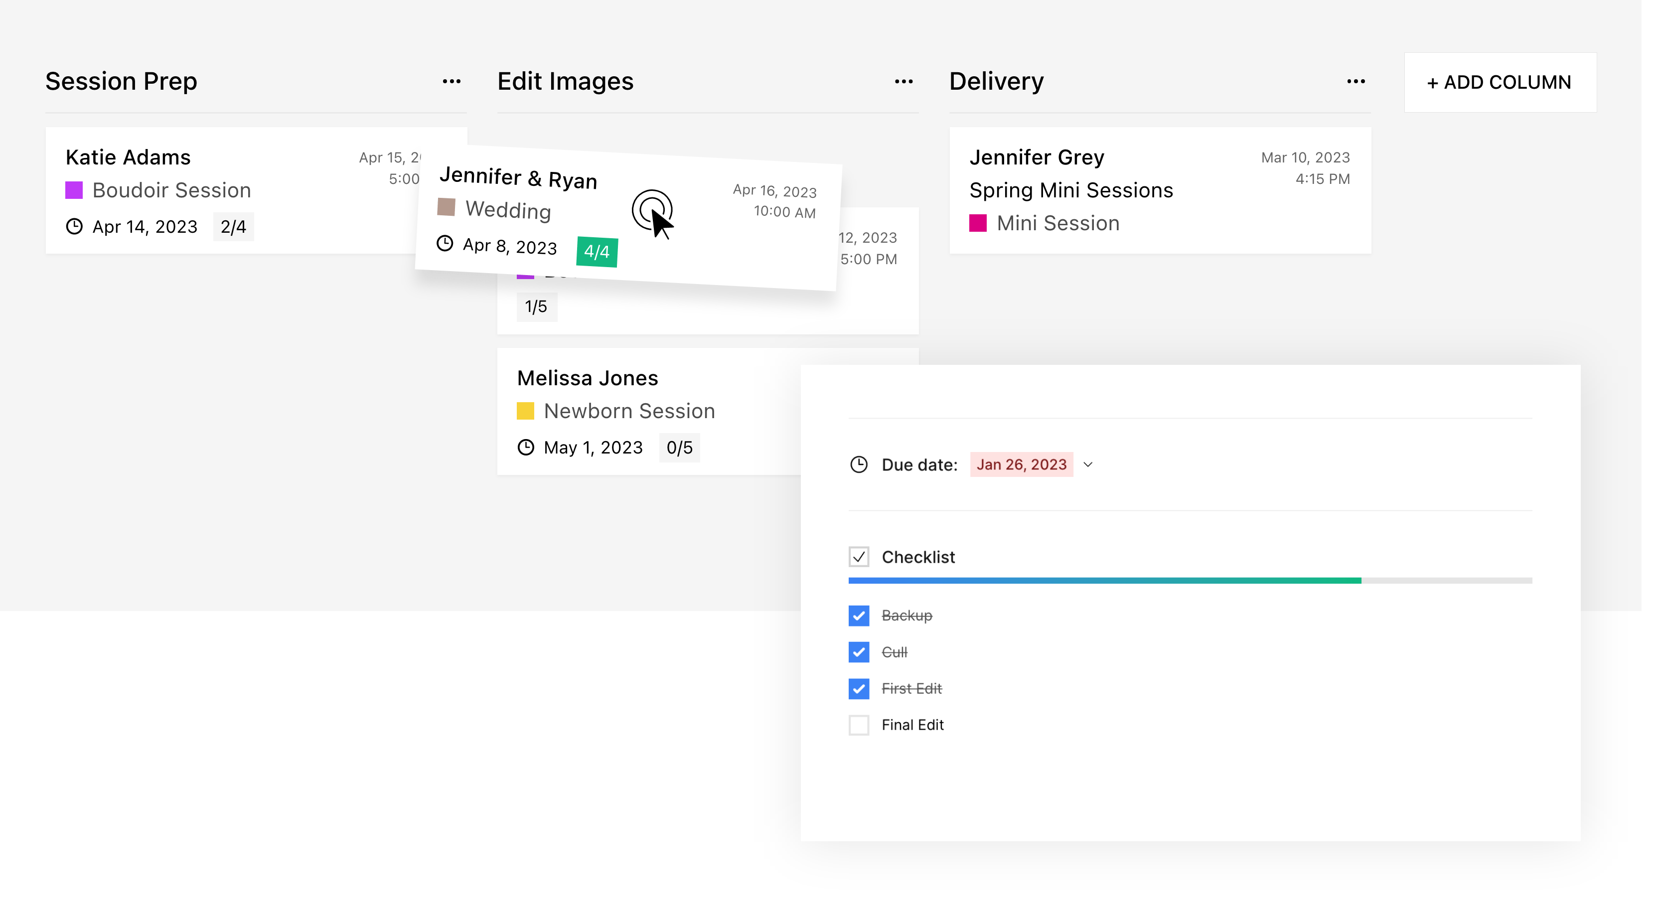1655x917 pixels.
Task: Click the Mini Session label
Action: [1066, 225]
